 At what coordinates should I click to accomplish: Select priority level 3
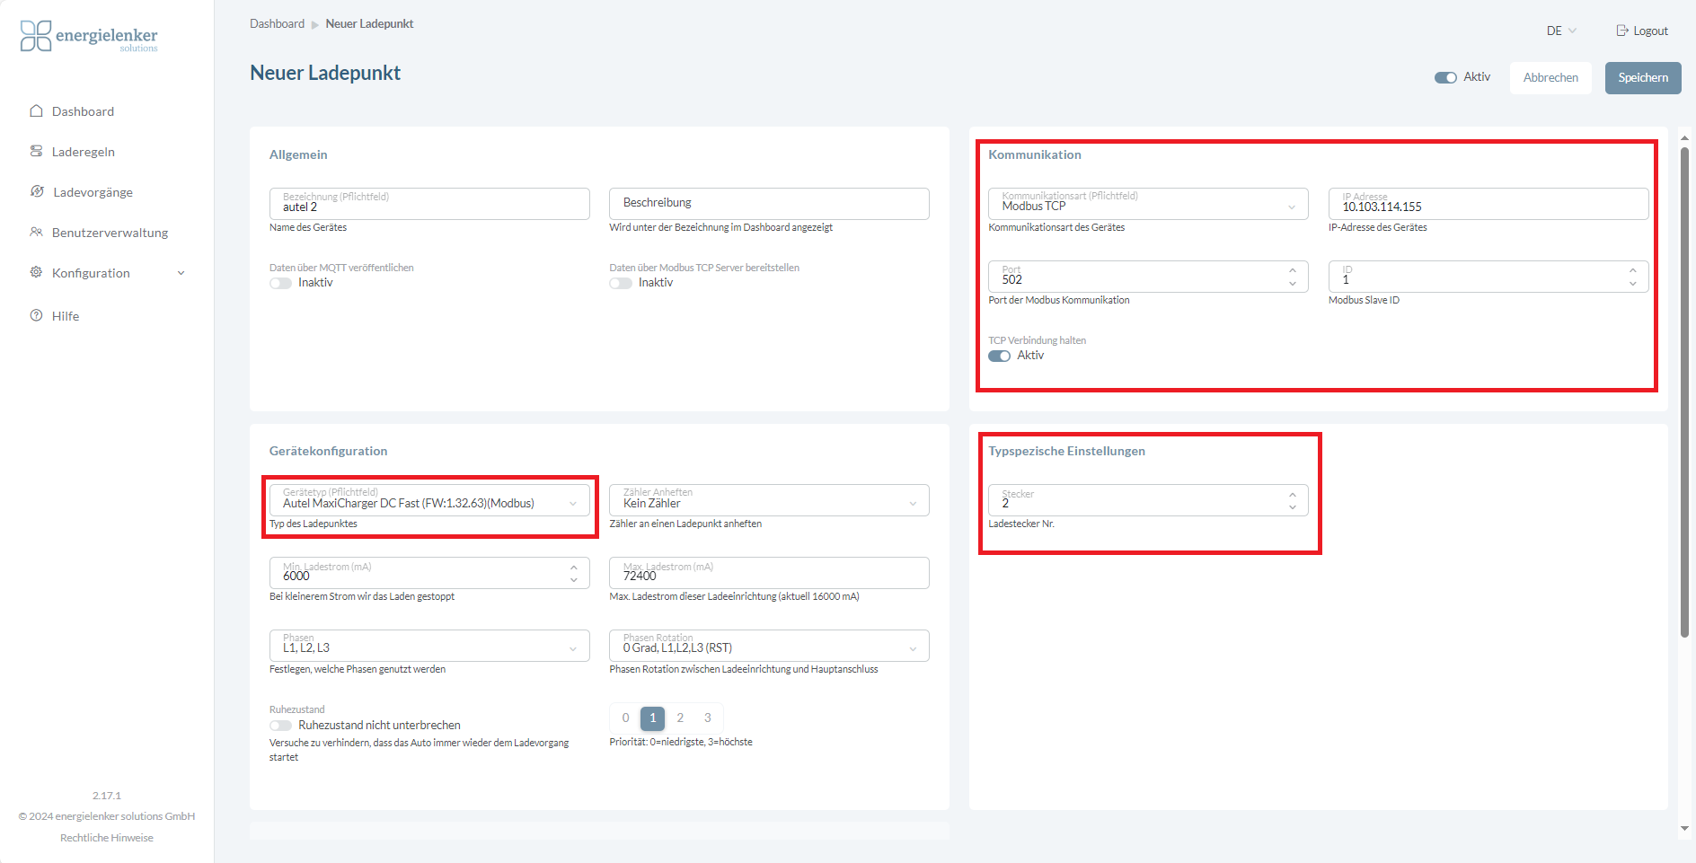pos(708,718)
